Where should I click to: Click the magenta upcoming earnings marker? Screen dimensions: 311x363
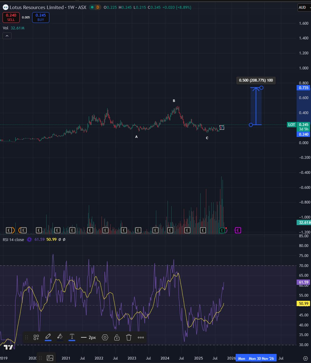click(238, 230)
